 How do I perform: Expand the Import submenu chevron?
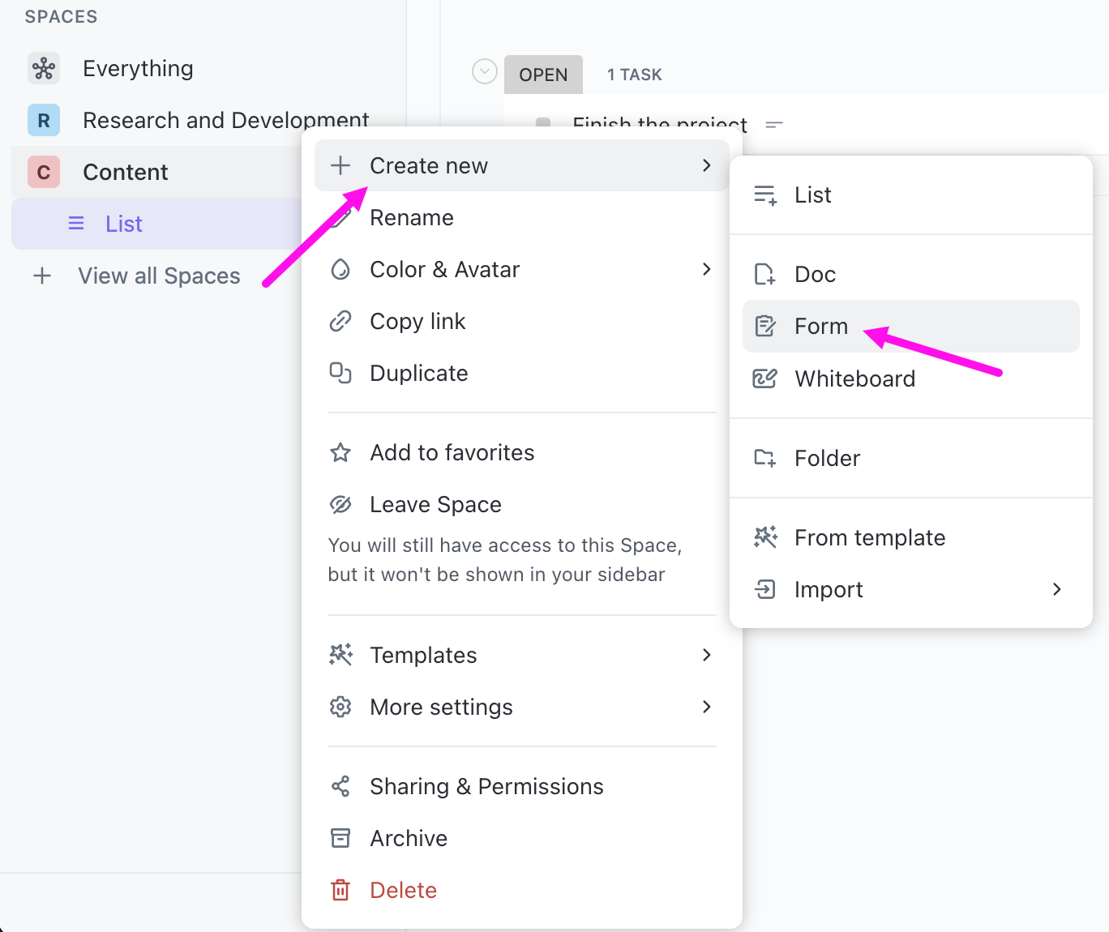click(x=1056, y=589)
